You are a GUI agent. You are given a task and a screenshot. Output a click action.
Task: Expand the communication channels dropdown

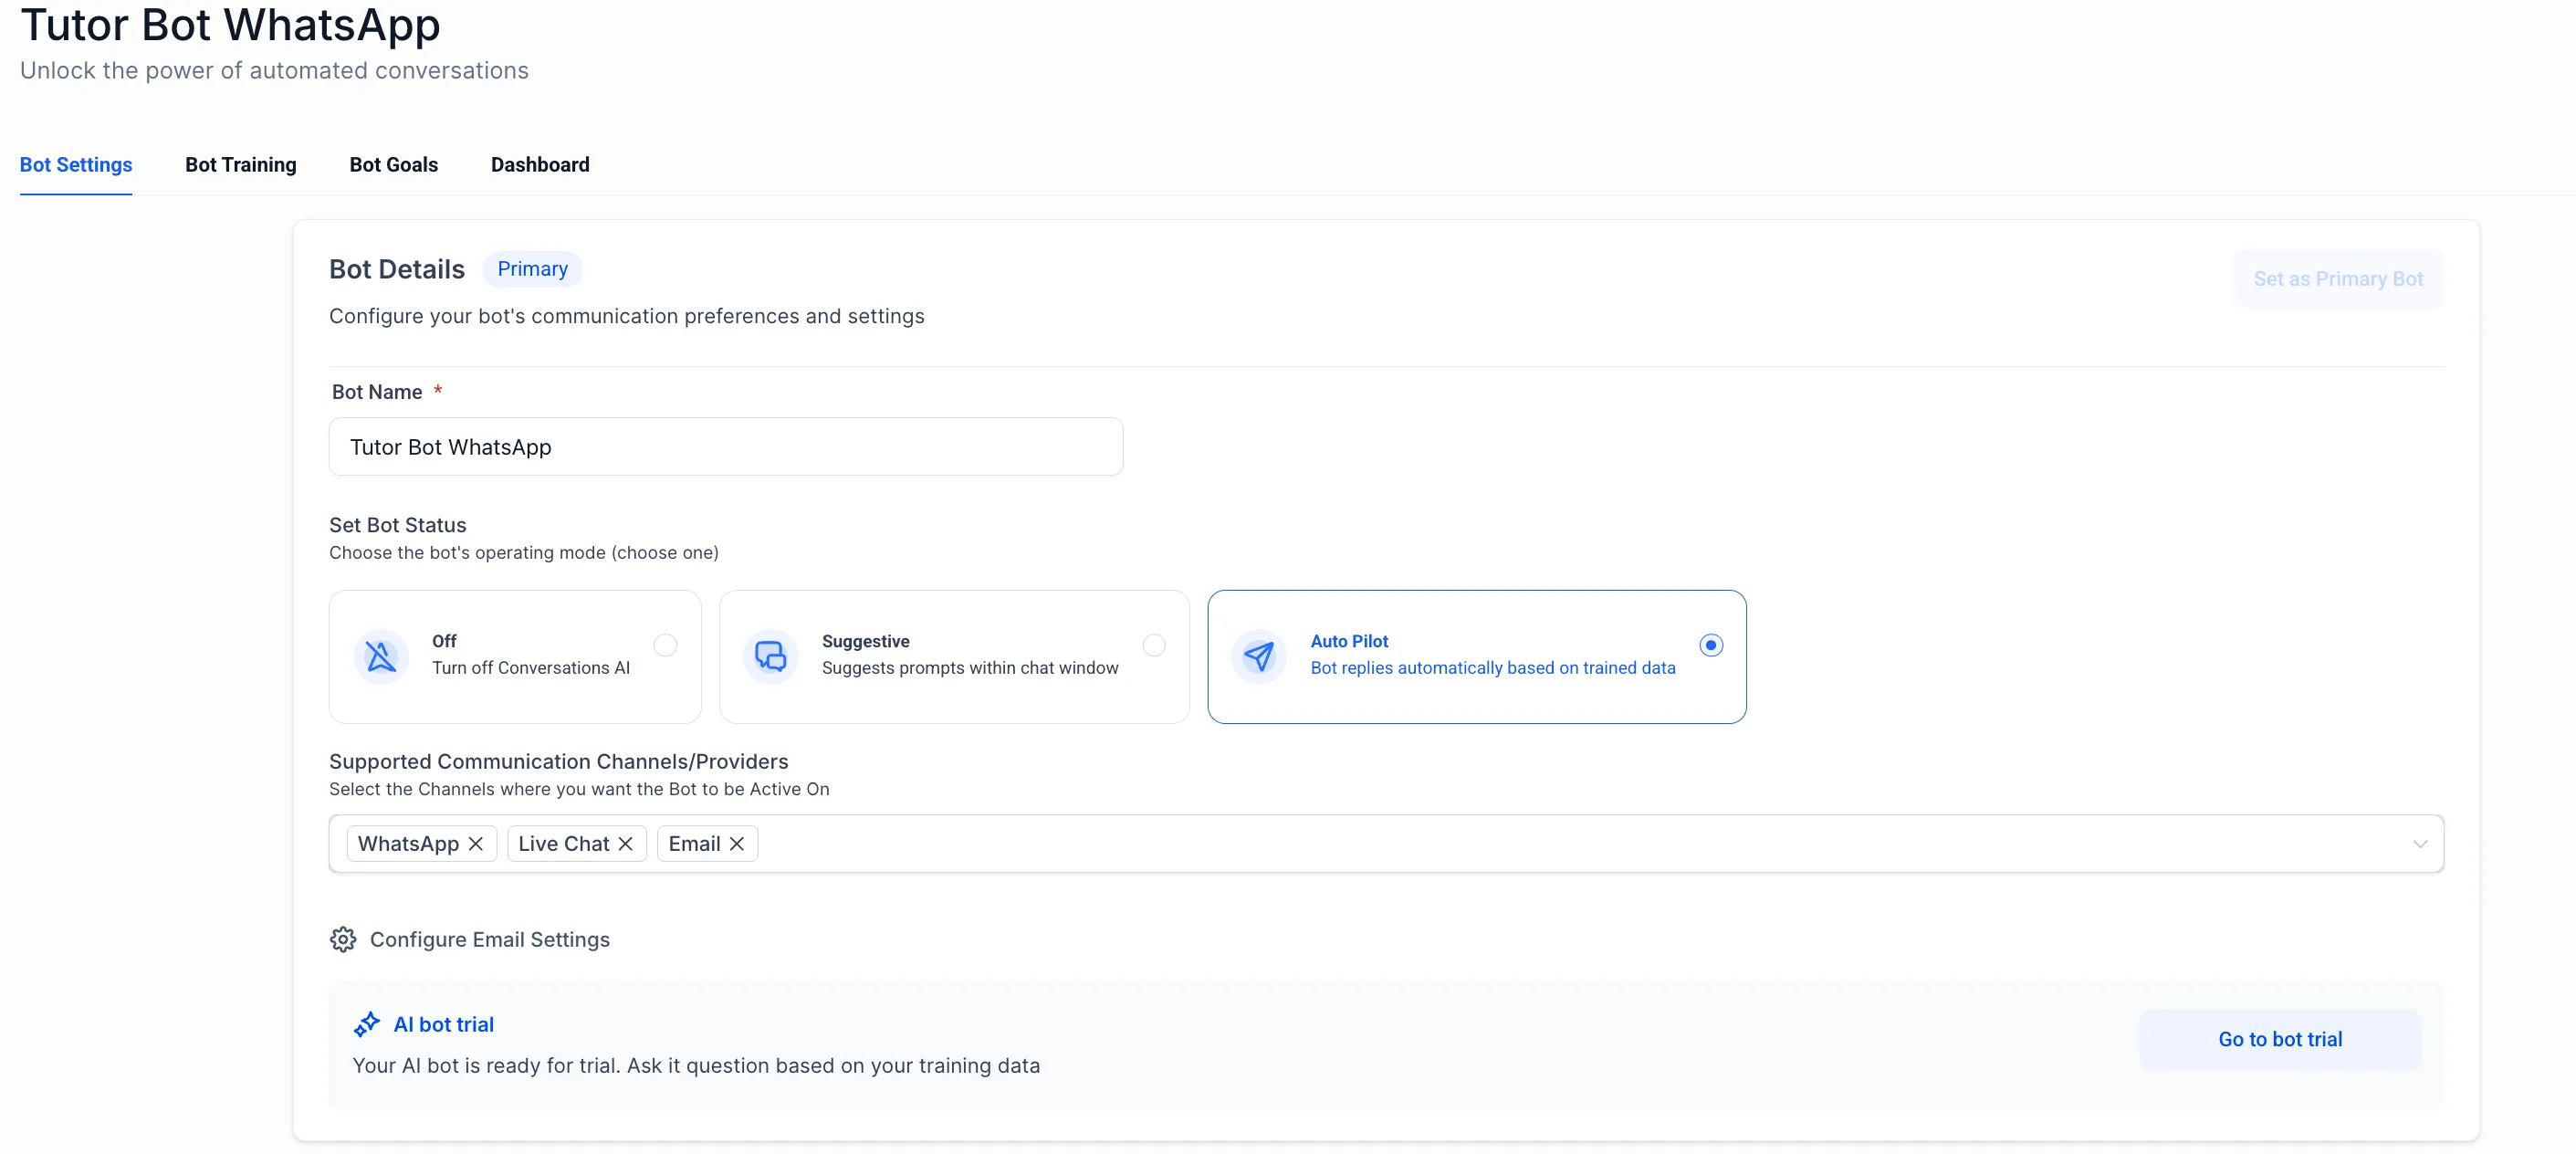[2421, 843]
